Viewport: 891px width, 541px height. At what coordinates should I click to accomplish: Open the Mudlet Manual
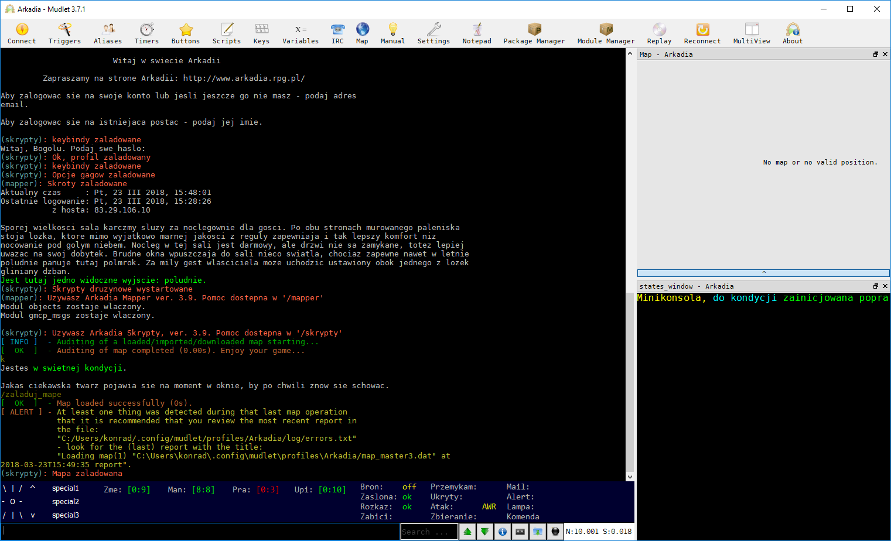pos(392,33)
